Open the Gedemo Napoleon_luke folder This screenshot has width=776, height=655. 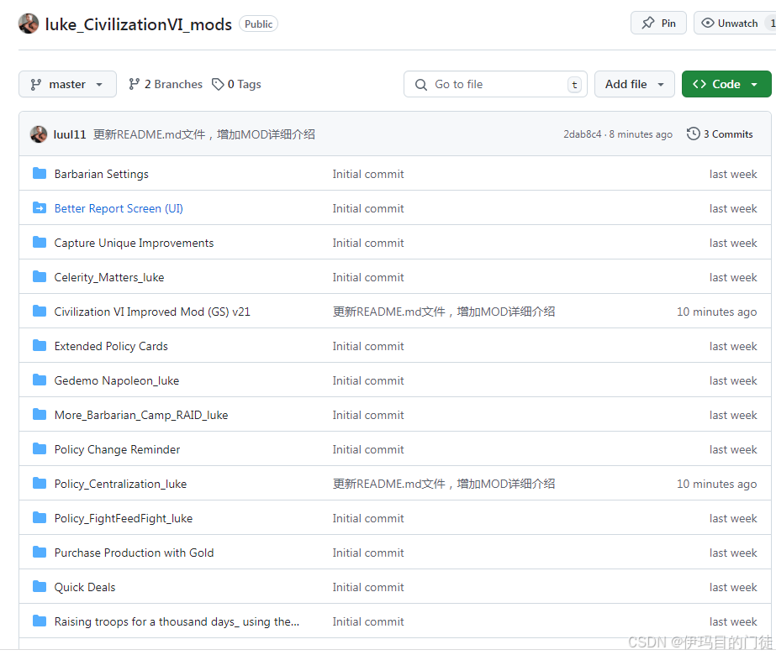[x=117, y=380]
